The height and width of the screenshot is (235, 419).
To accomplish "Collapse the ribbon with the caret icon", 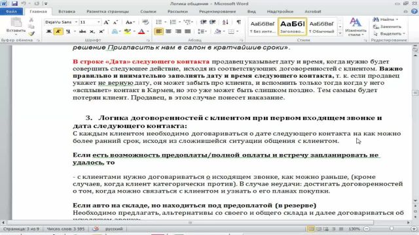I will coord(406,12).
